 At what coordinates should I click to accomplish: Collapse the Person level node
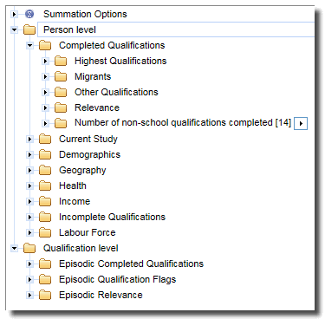[14, 29]
